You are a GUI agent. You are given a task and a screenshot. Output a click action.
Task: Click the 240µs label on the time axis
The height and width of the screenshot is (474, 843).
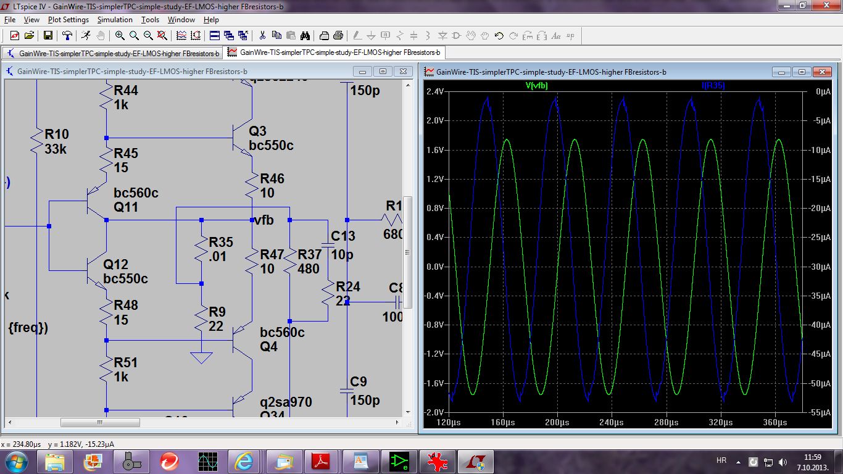tap(611, 423)
